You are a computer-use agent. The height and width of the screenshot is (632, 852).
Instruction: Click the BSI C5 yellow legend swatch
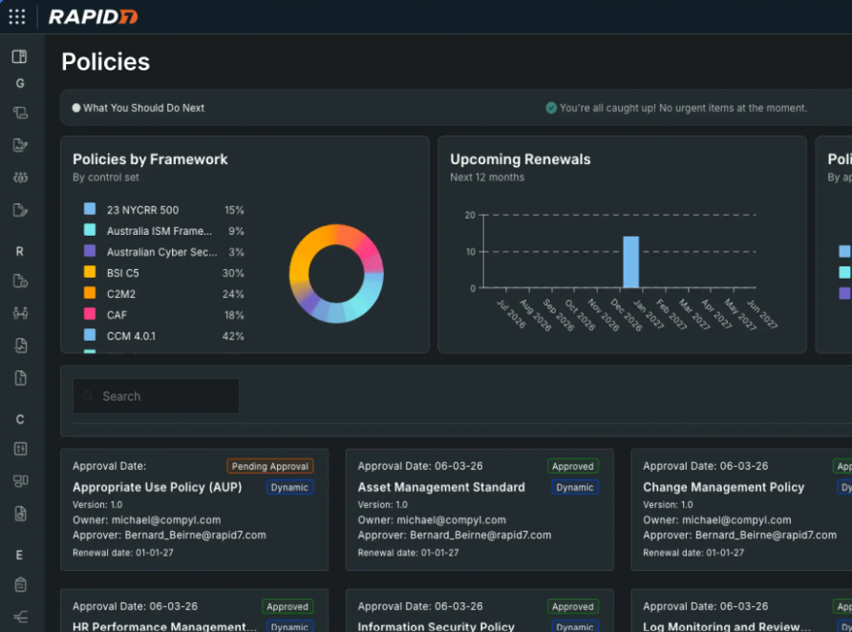90,272
